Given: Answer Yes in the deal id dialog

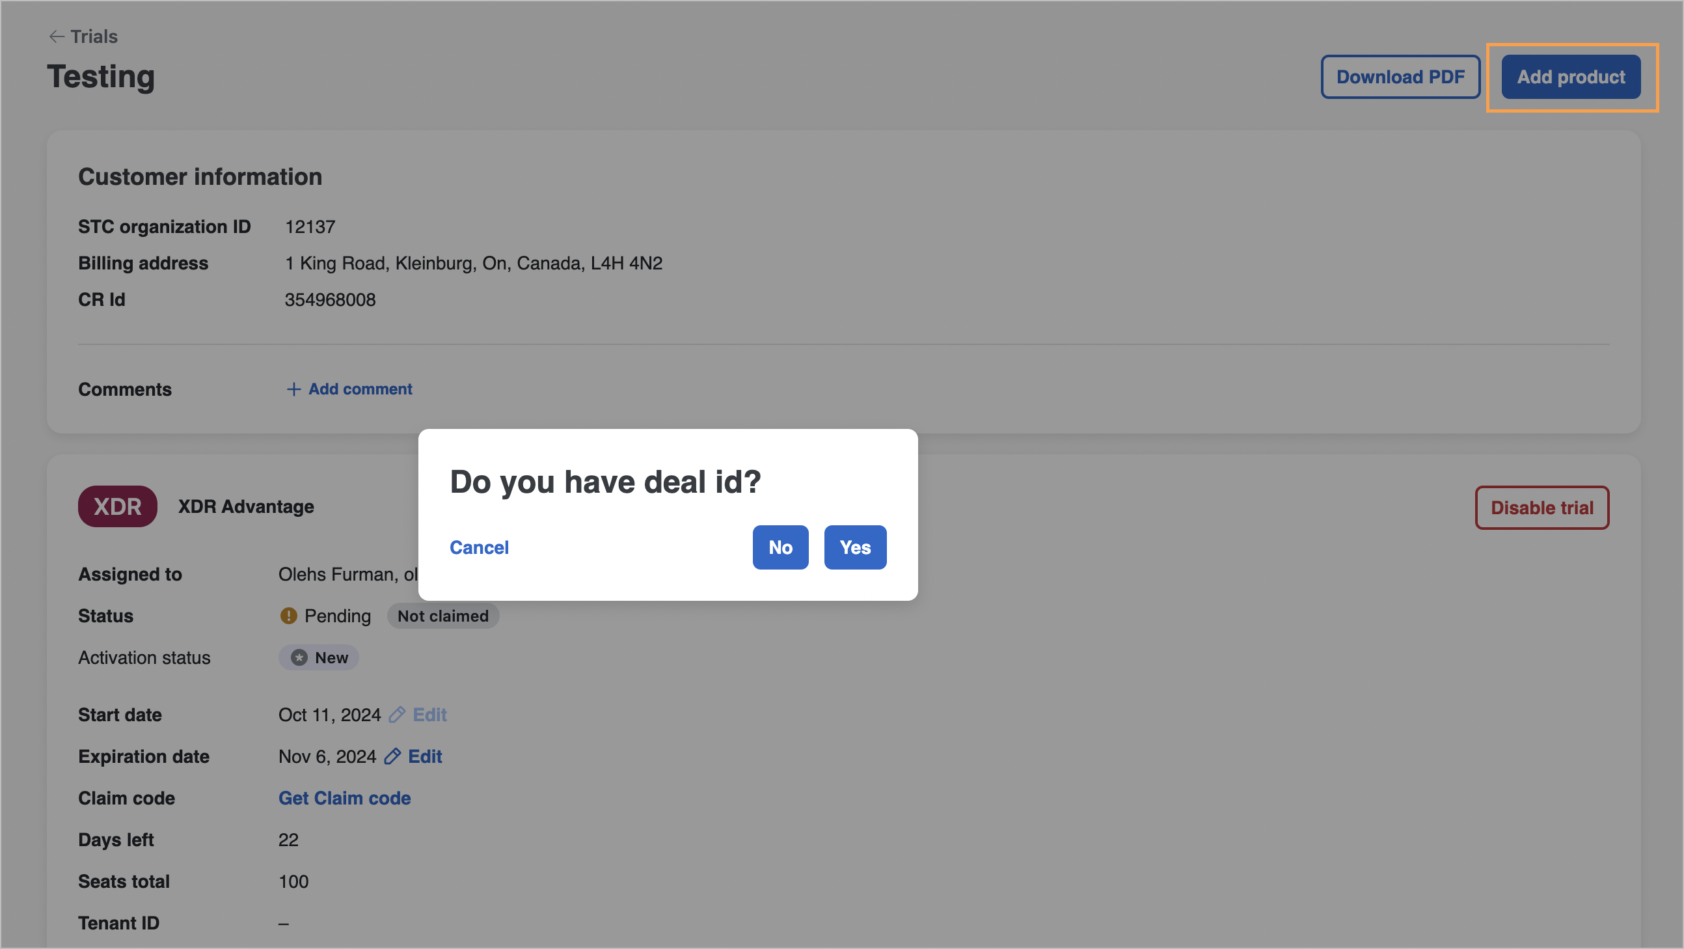Looking at the screenshot, I should tap(855, 547).
